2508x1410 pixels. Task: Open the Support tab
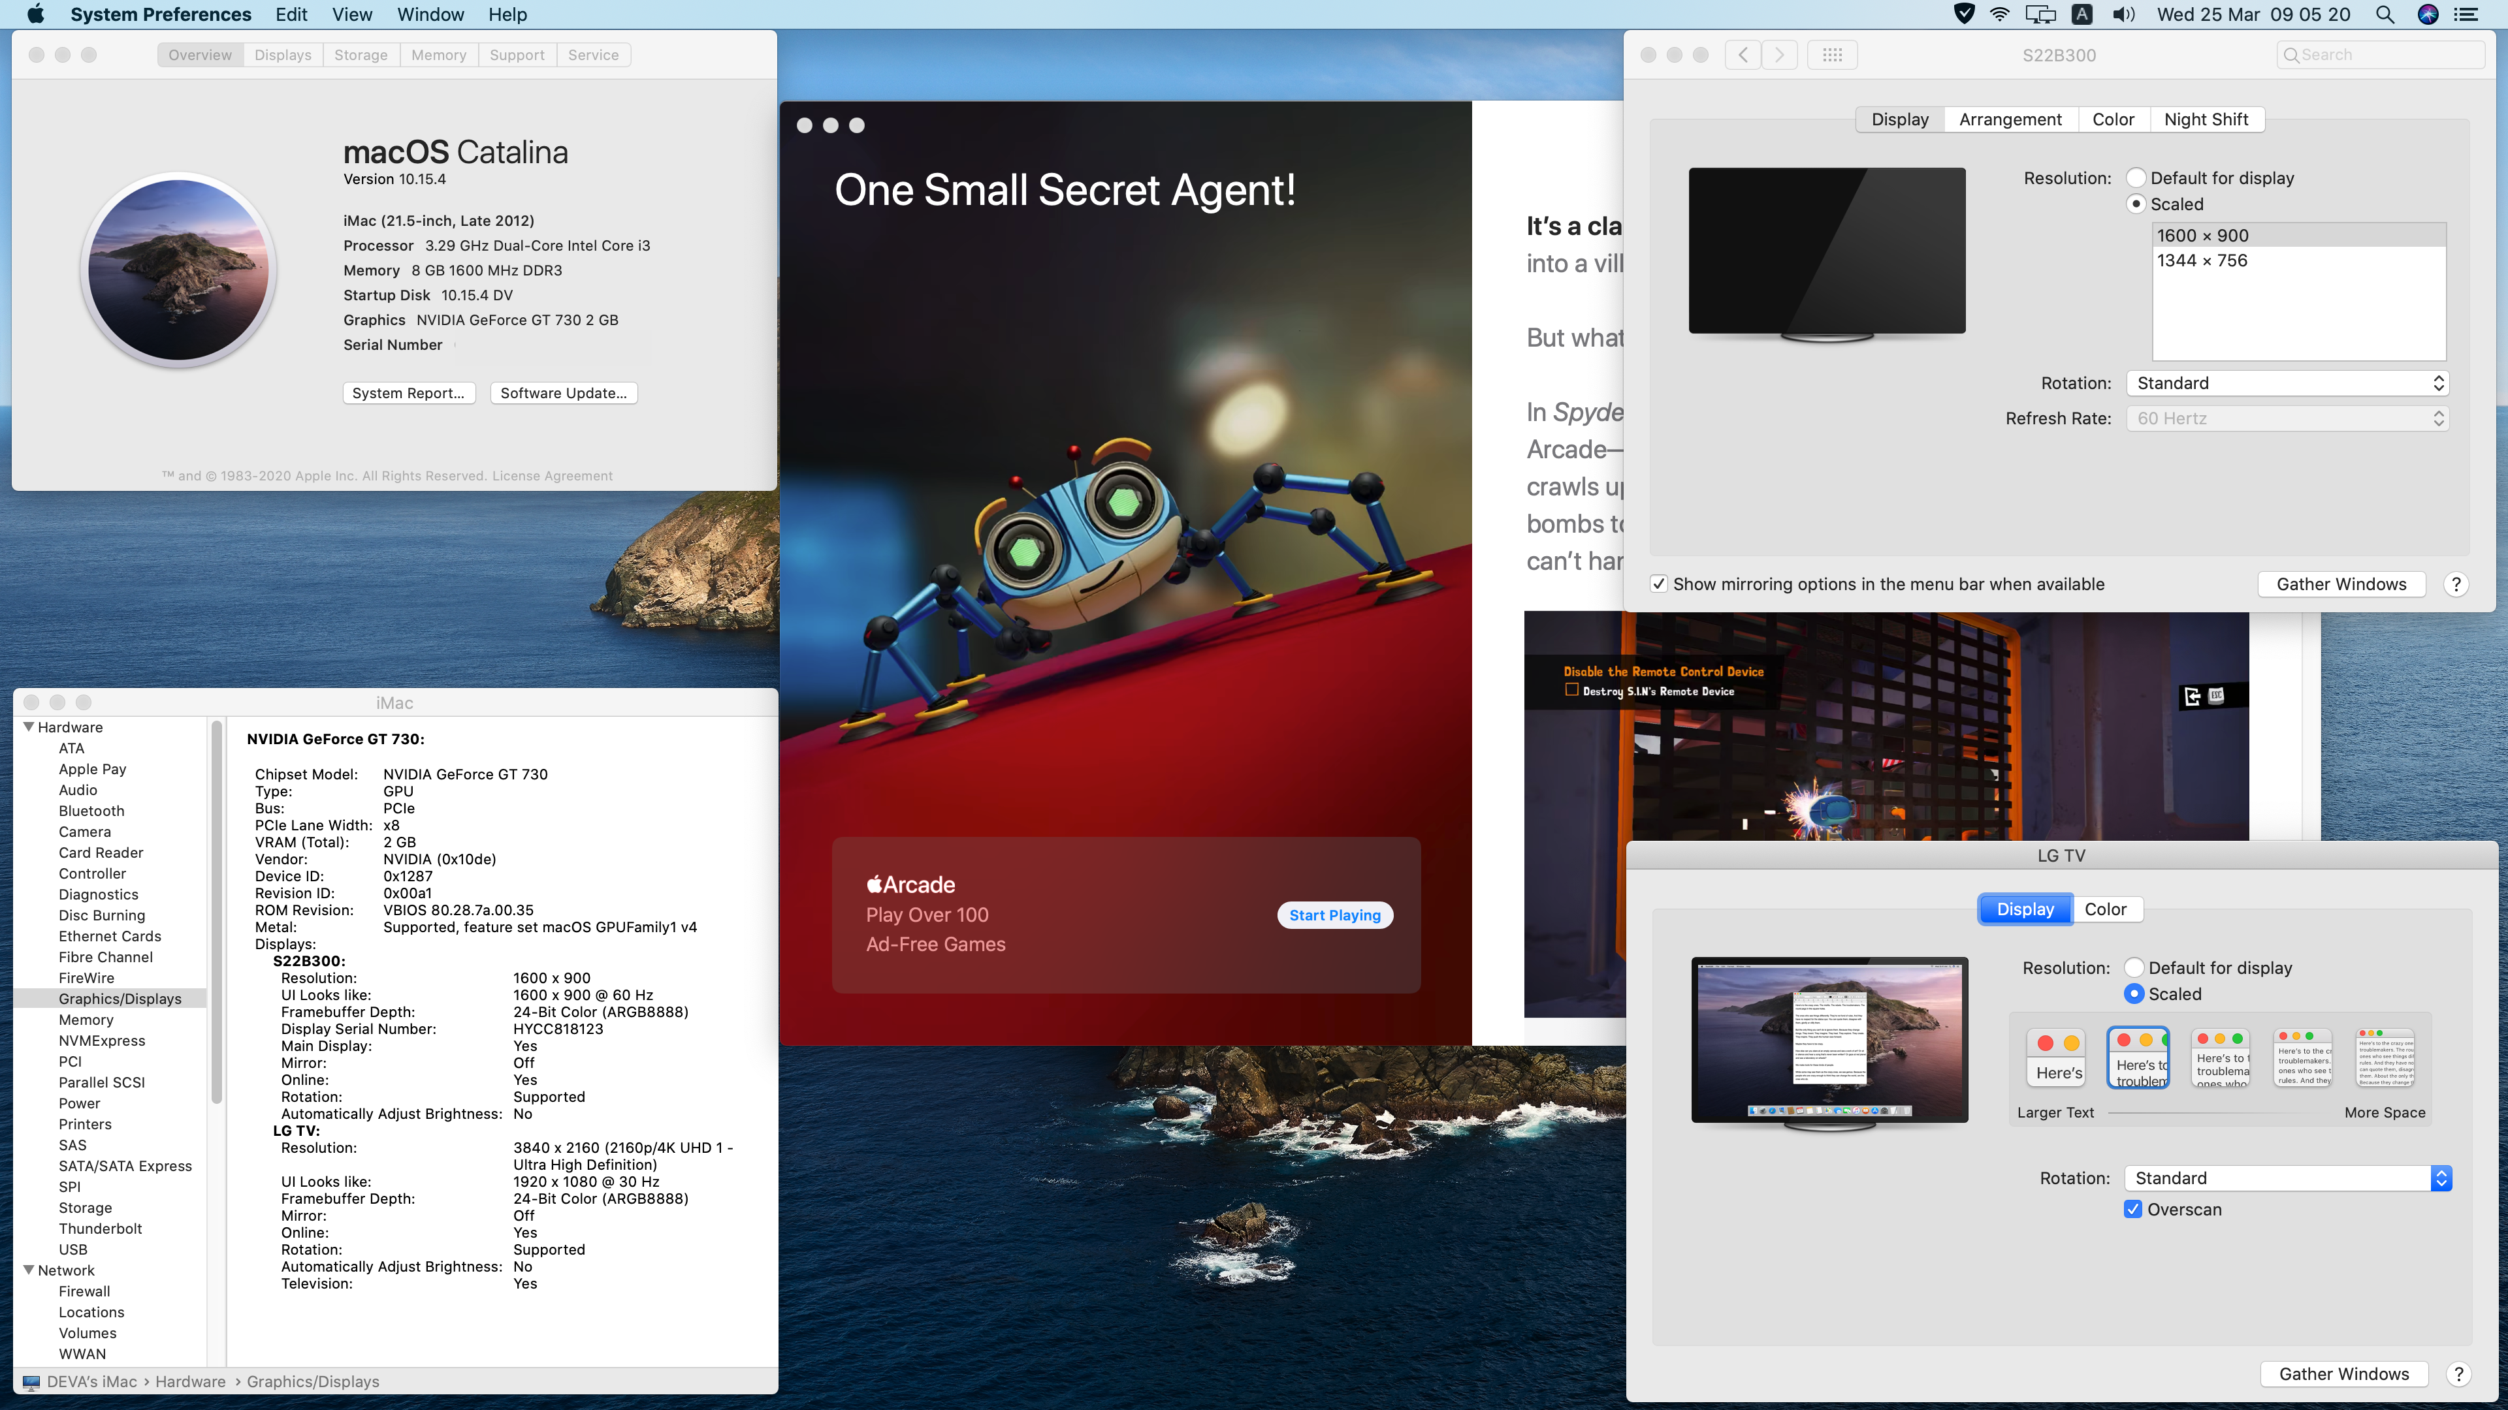[x=517, y=54]
